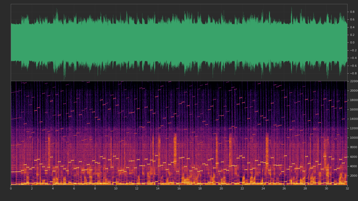
Task: Select the −0.4 amplitude tick label
Action: click(x=352, y=58)
